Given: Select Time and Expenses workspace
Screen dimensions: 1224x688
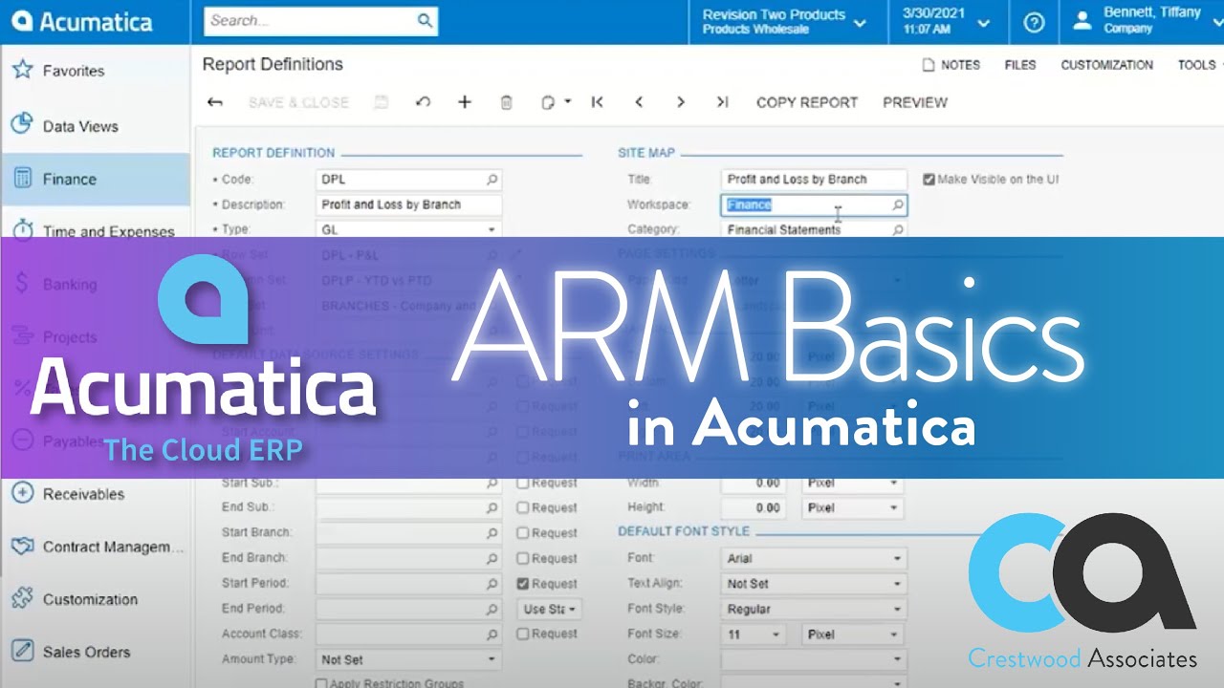Looking at the screenshot, I should (x=96, y=231).
